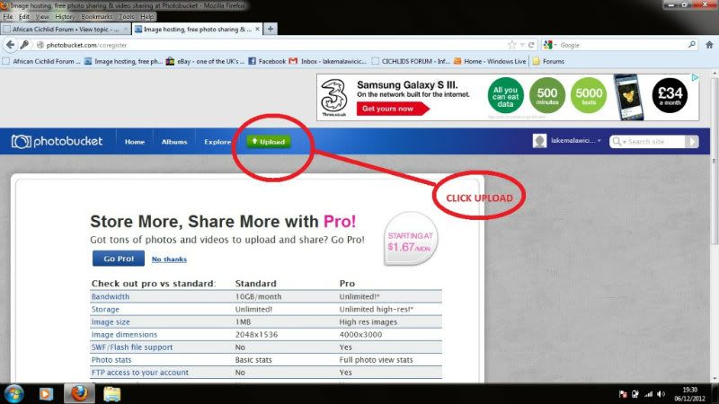Image resolution: width=719 pixels, height=404 pixels.
Task: Click the Go Pro! button
Action: pos(119,259)
